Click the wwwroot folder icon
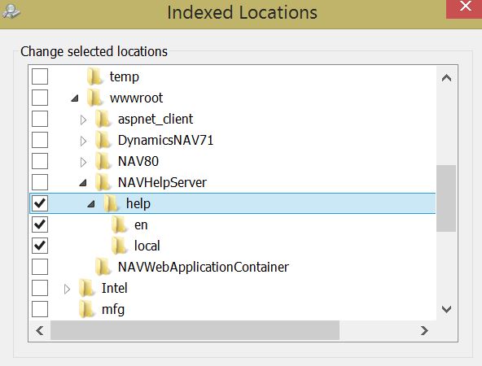The height and width of the screenshot is (366, 482). click(94, 98)
